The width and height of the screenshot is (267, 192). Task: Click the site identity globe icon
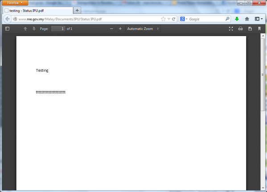point(15,19)
